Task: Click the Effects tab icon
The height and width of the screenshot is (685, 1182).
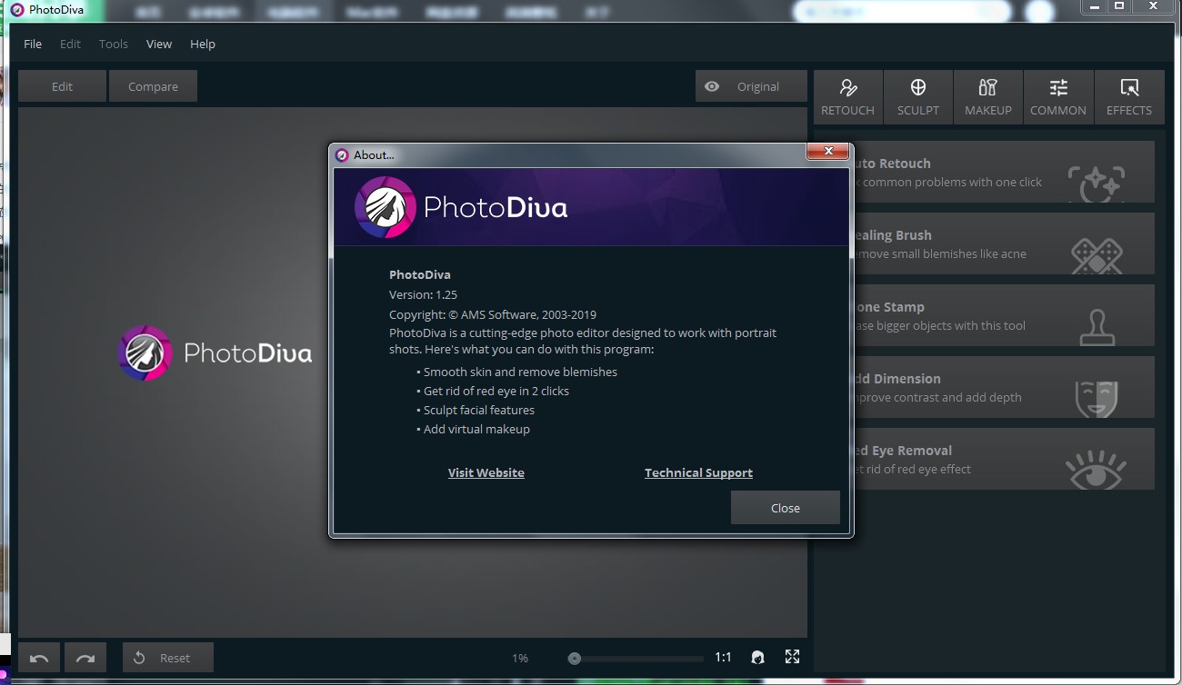Action: click(x=1129, y=87)
